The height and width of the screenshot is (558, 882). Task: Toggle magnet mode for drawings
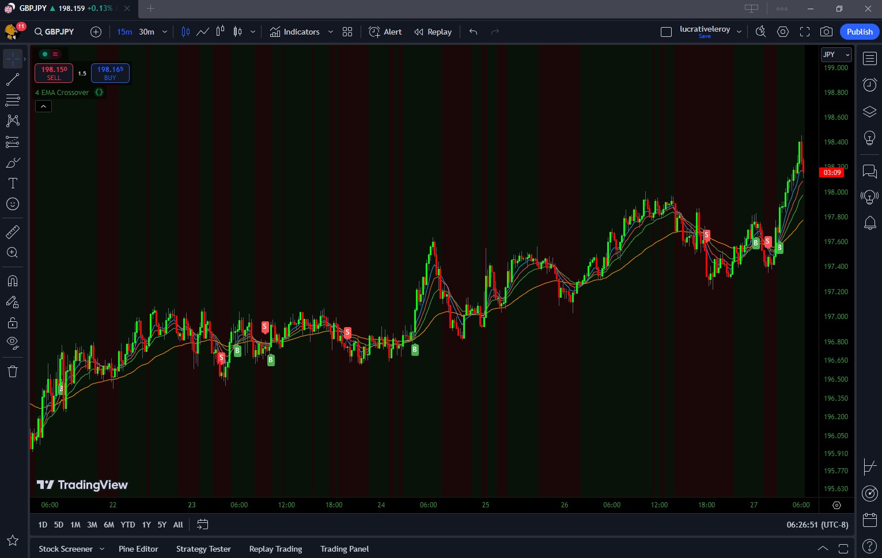click(x=13, y=281)
